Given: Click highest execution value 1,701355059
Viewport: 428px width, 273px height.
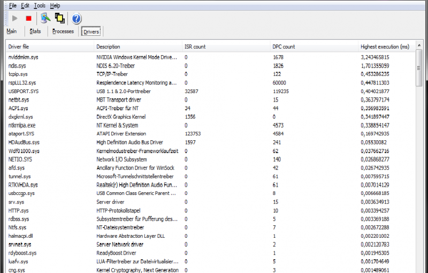Looking at the screenshot, I should click(x=375, y=66).
